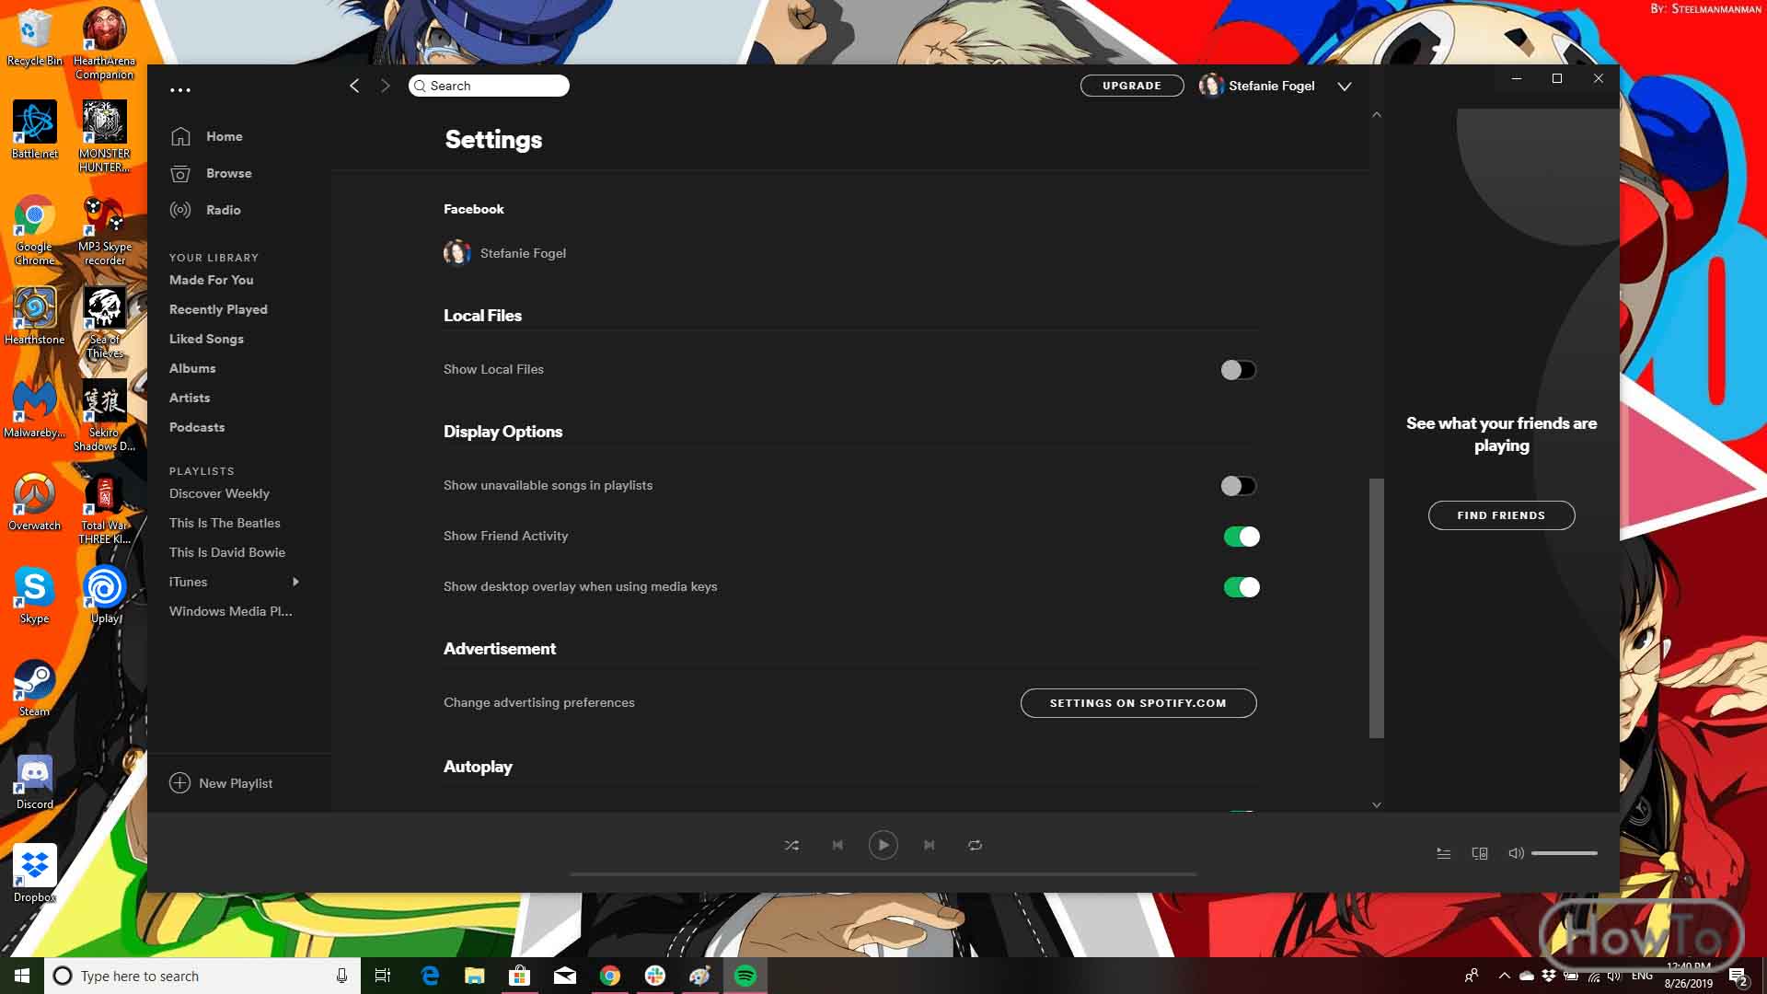
Task: Click the profile avatar next to Stefanie Fogel in top bar
Action: [1211, 86]
